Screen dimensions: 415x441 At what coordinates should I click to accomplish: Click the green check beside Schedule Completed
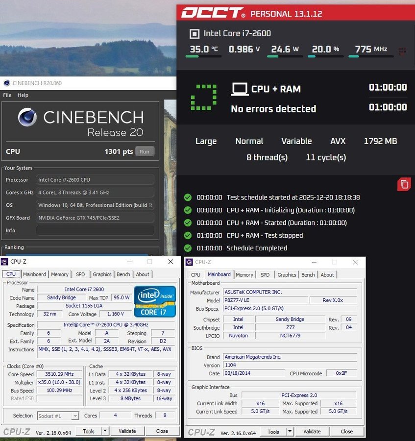coord(188,248)
